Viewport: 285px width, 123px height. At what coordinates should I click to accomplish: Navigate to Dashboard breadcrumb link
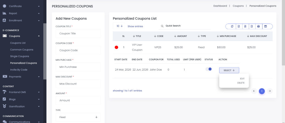(x=220, y=6)
